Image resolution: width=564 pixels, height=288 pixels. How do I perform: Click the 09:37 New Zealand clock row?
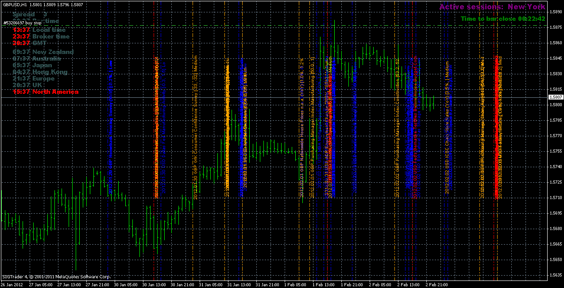point(43,52)
